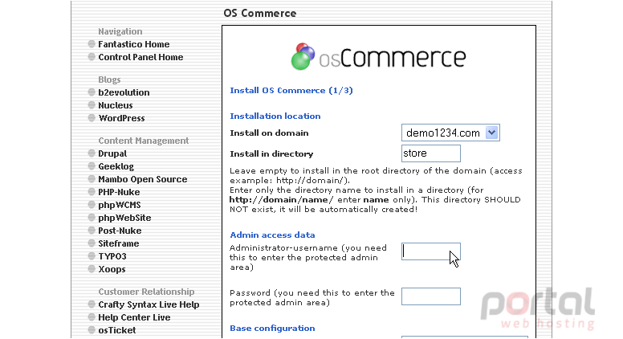This screenshot has width=623, height=339.
Task: Open the Post-Nuke link
Action: [120, 231]
